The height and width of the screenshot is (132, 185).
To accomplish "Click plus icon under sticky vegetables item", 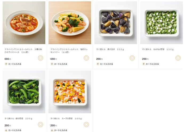I will 144,64.
